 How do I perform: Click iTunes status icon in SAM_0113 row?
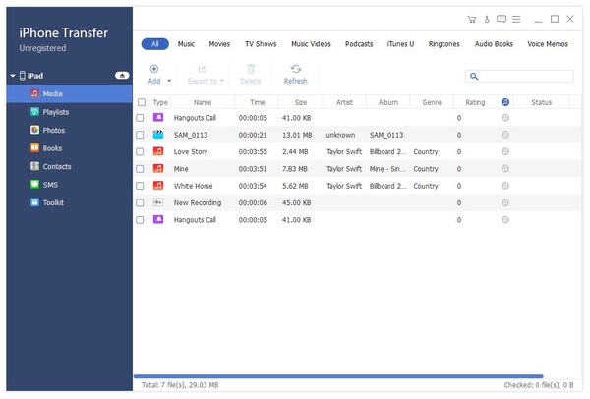point(505,135)
